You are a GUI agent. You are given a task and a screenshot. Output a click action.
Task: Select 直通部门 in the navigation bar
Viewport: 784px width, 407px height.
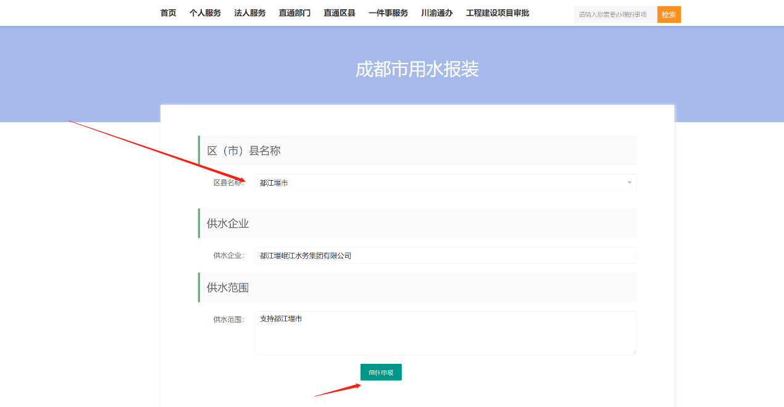(294, 13)
